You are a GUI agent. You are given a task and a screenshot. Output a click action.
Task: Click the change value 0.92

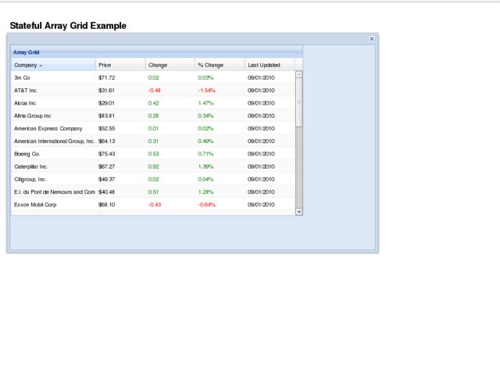[x=153, y=166]
